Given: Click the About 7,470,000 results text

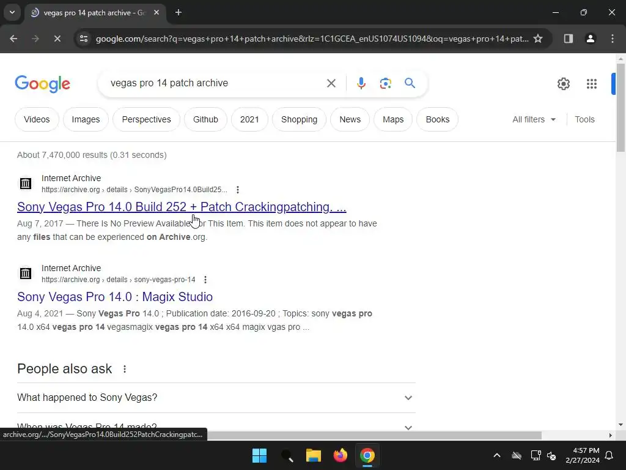Looking at the screenshot, I should tap(92, 155).
